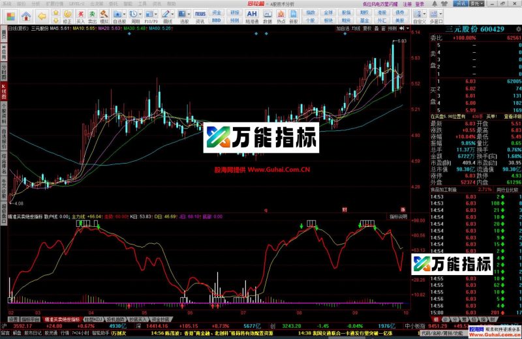Viewport: 522px width, 339px height.
Task: Click the arrow-to-bar icon in chart toolbar
Action: pyautogui.click(x=402, y=29)
